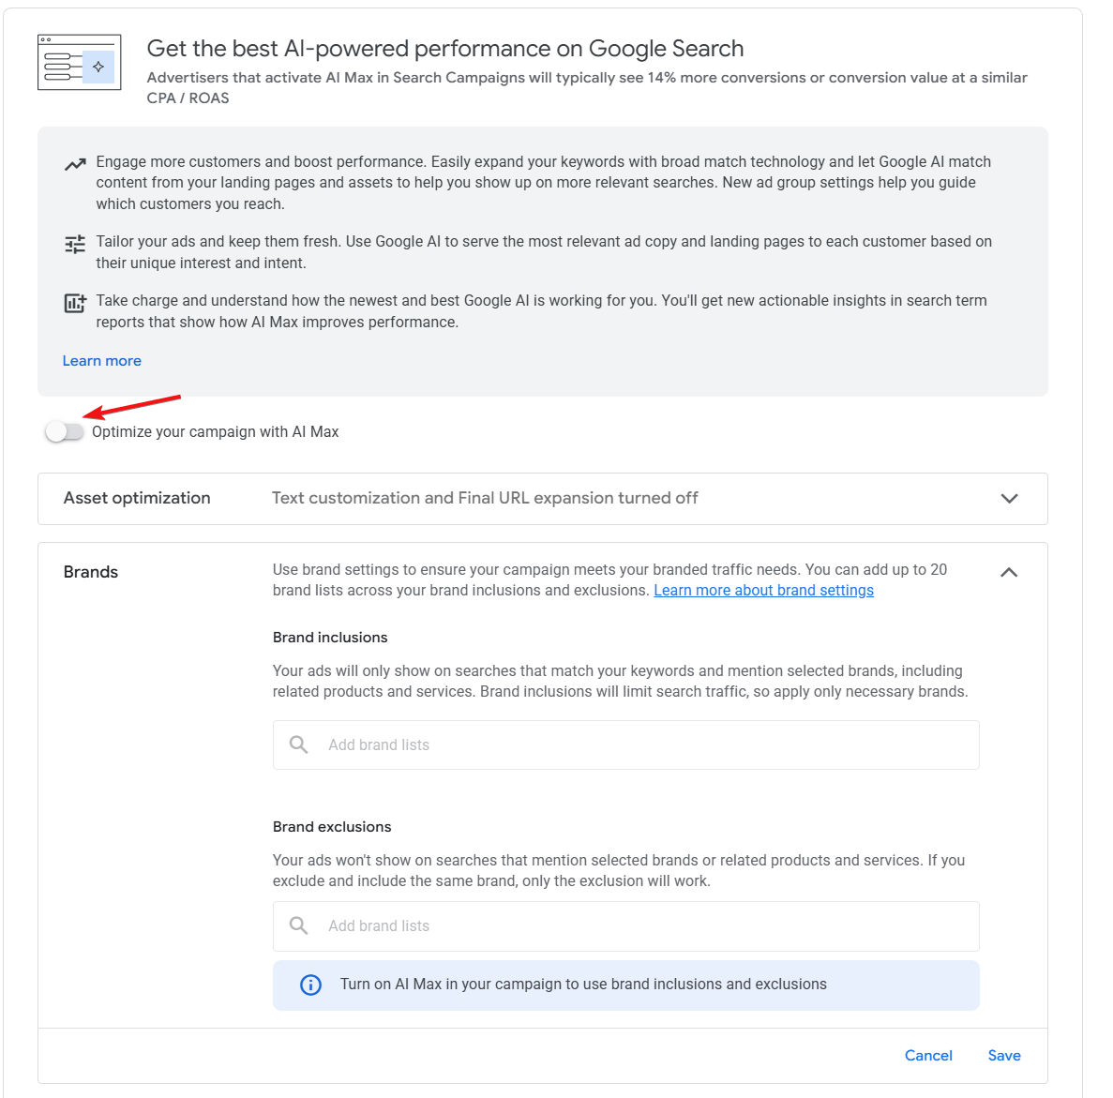This screenshot has height=1098, width=1113.
Task: Click the info icon in AI Max notice
Action: (x=311, y=985)
